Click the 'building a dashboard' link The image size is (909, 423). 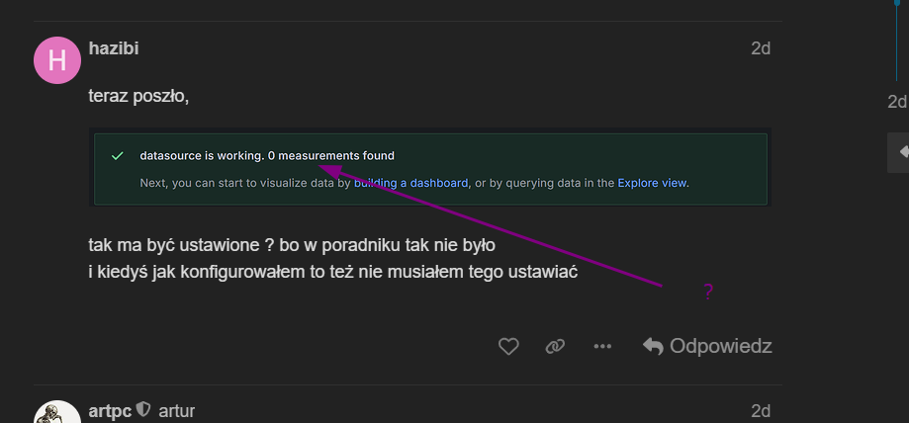click(410, 183)
